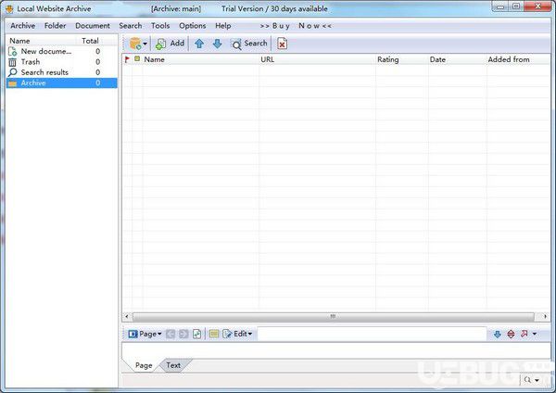Open the Page dropdown in viewer toolbar

point(145,334)
